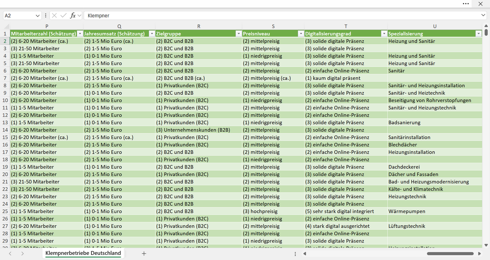Open filter dropdown for Digitalisierungsgrad column
The width and height of the screenshot is (490, 260).
(384, 34)
